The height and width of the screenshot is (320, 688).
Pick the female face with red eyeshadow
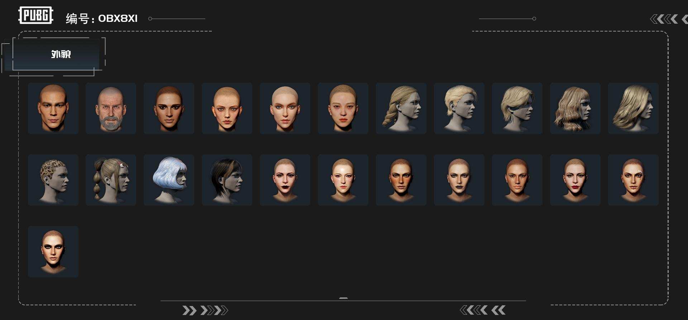tap(343, 108)
